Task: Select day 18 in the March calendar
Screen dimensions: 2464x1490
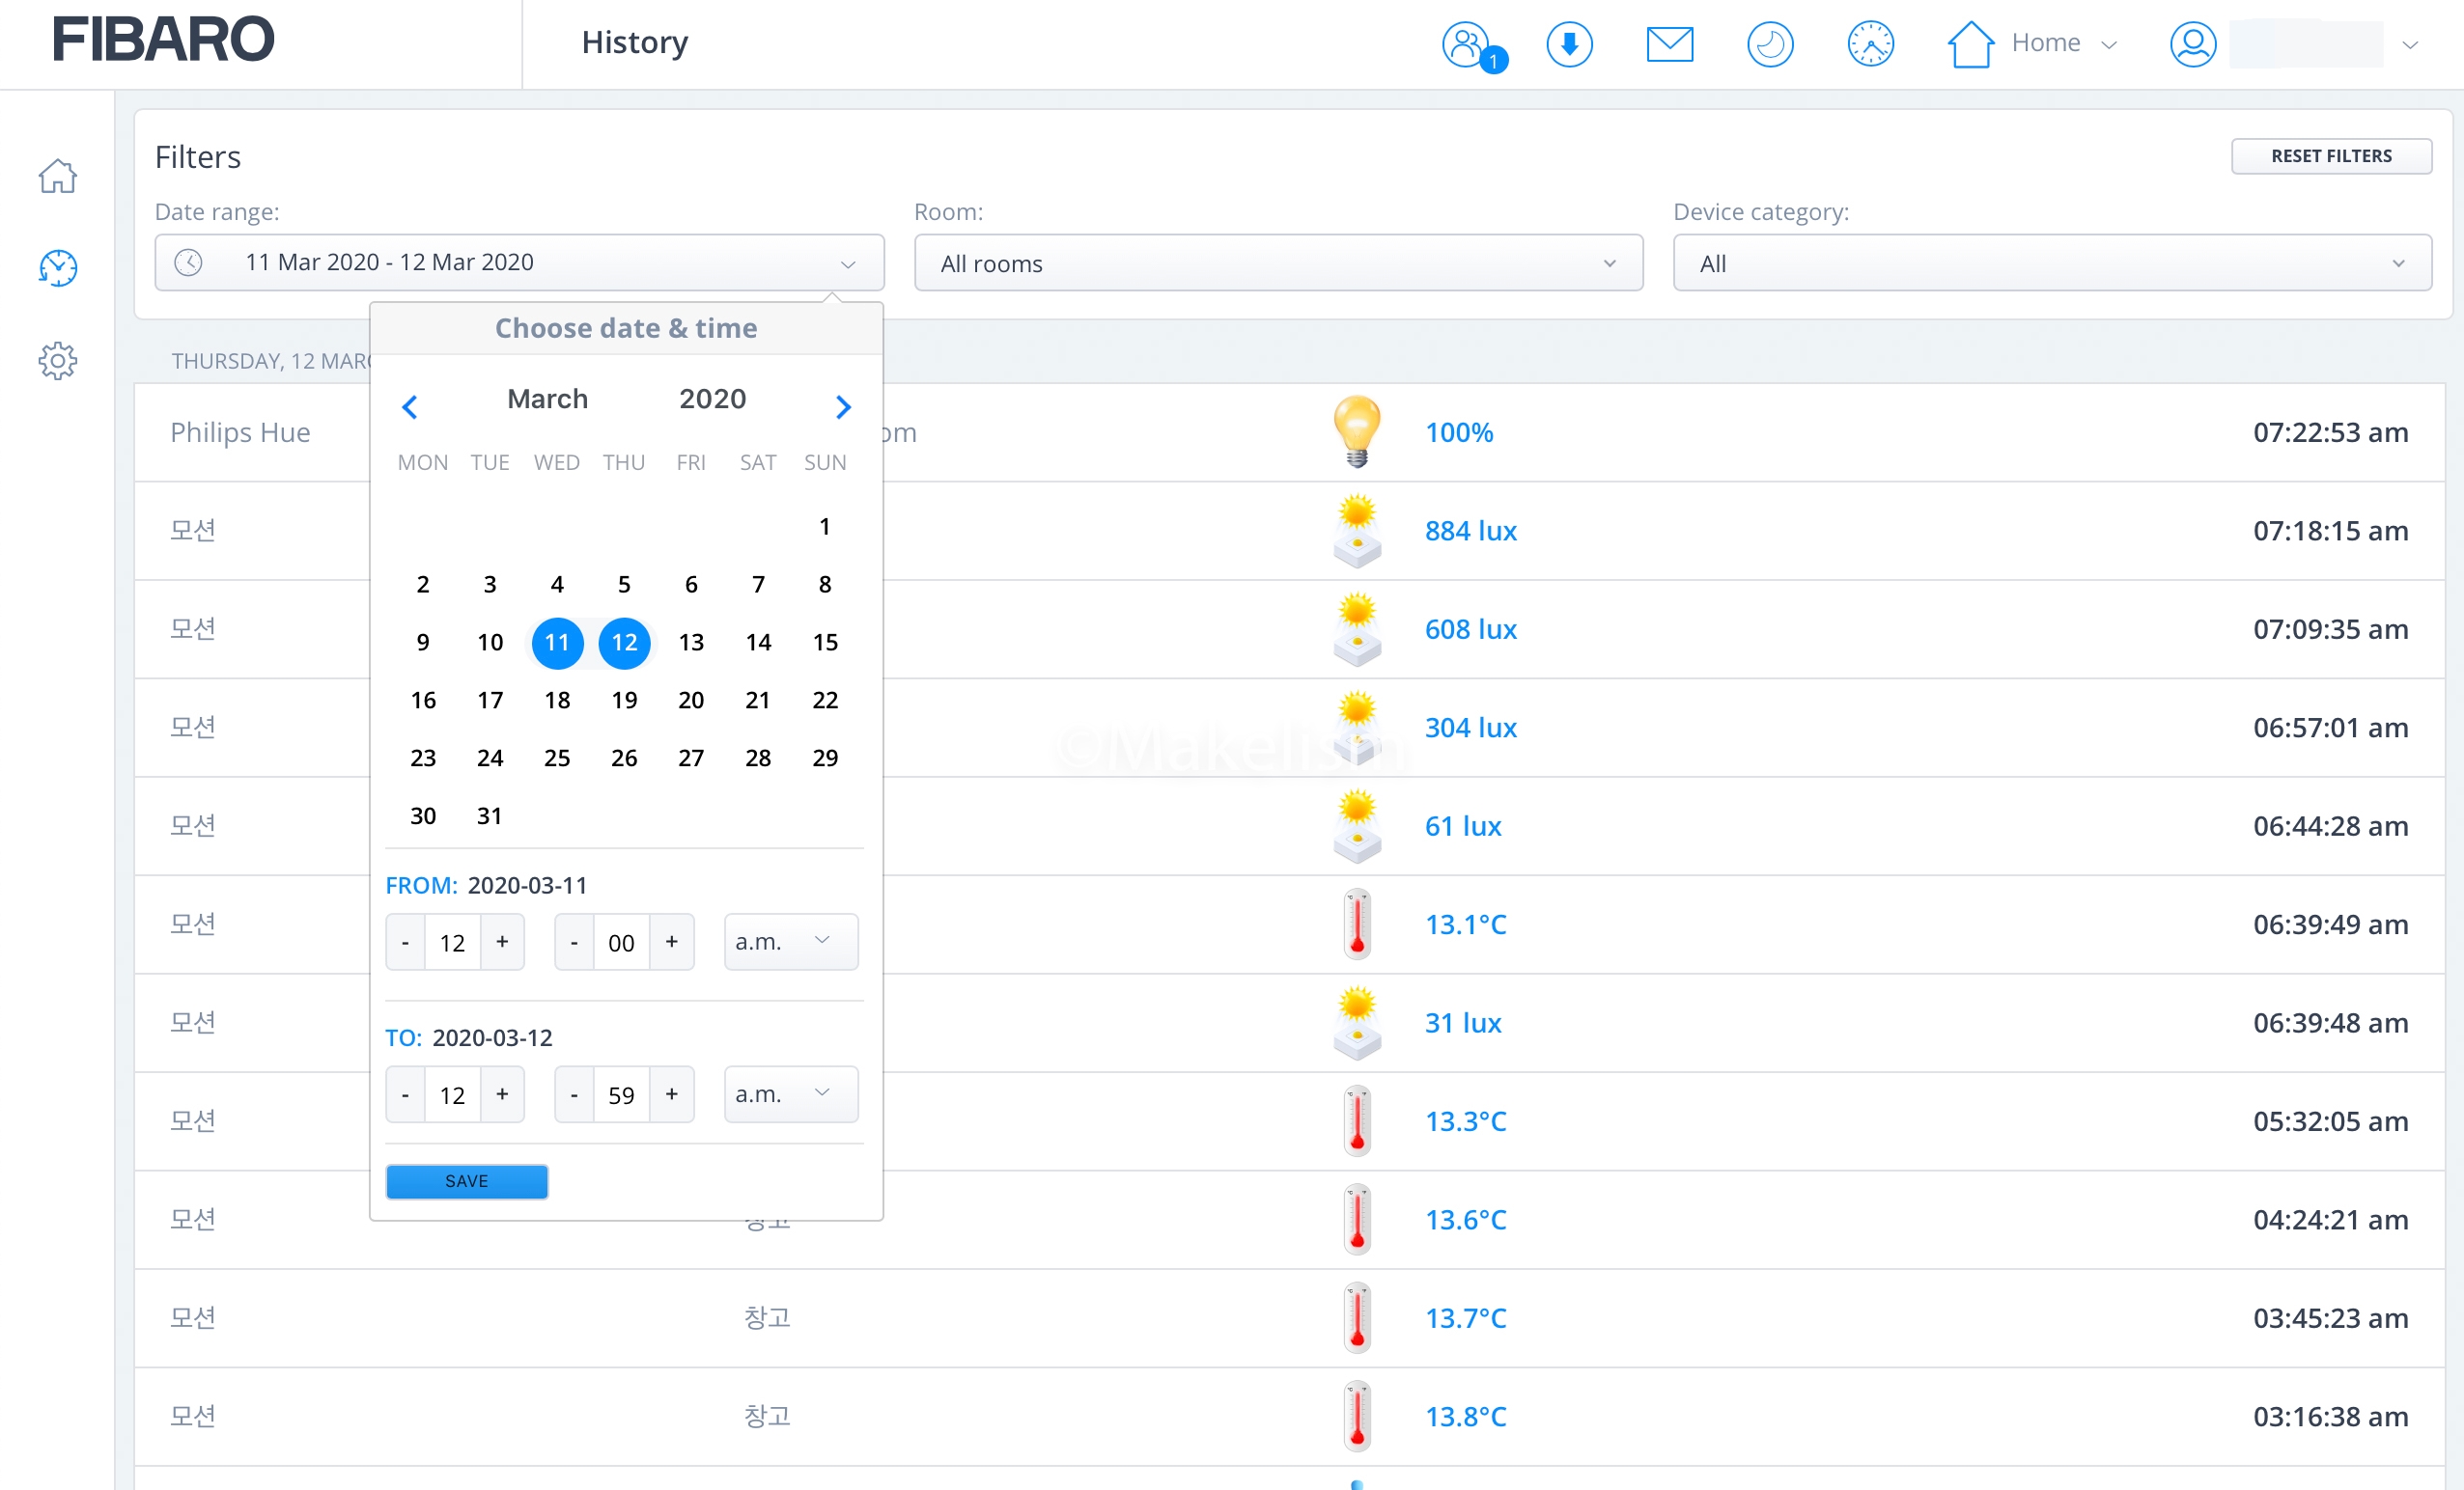Action: pyautogui.click(x=557, y=700)
